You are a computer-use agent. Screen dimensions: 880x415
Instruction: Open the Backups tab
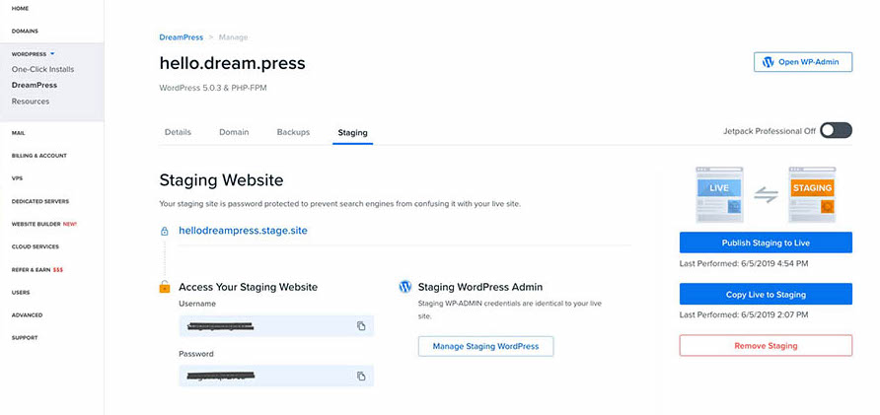pyautogui.click(x=293, y=132)
